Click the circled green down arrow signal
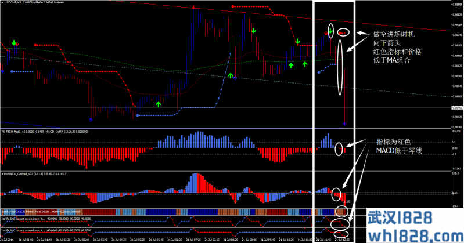 pos(330,30)
